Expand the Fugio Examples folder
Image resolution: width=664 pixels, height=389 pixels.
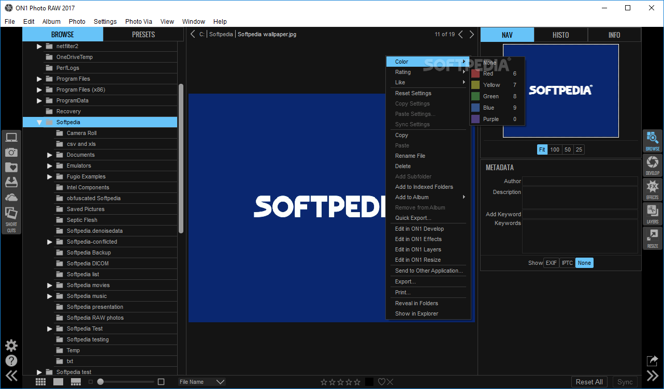coord(50,176)
